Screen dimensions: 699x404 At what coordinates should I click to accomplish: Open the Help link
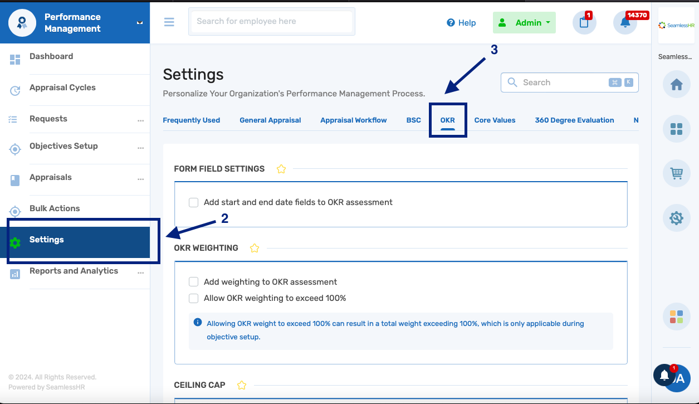(x=462, y=23)
